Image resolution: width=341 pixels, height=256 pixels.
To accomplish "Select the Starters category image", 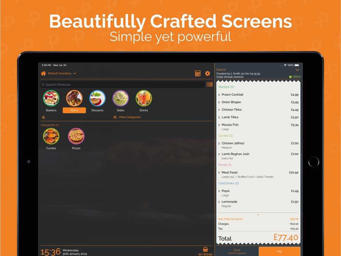I will pos(51,98).
